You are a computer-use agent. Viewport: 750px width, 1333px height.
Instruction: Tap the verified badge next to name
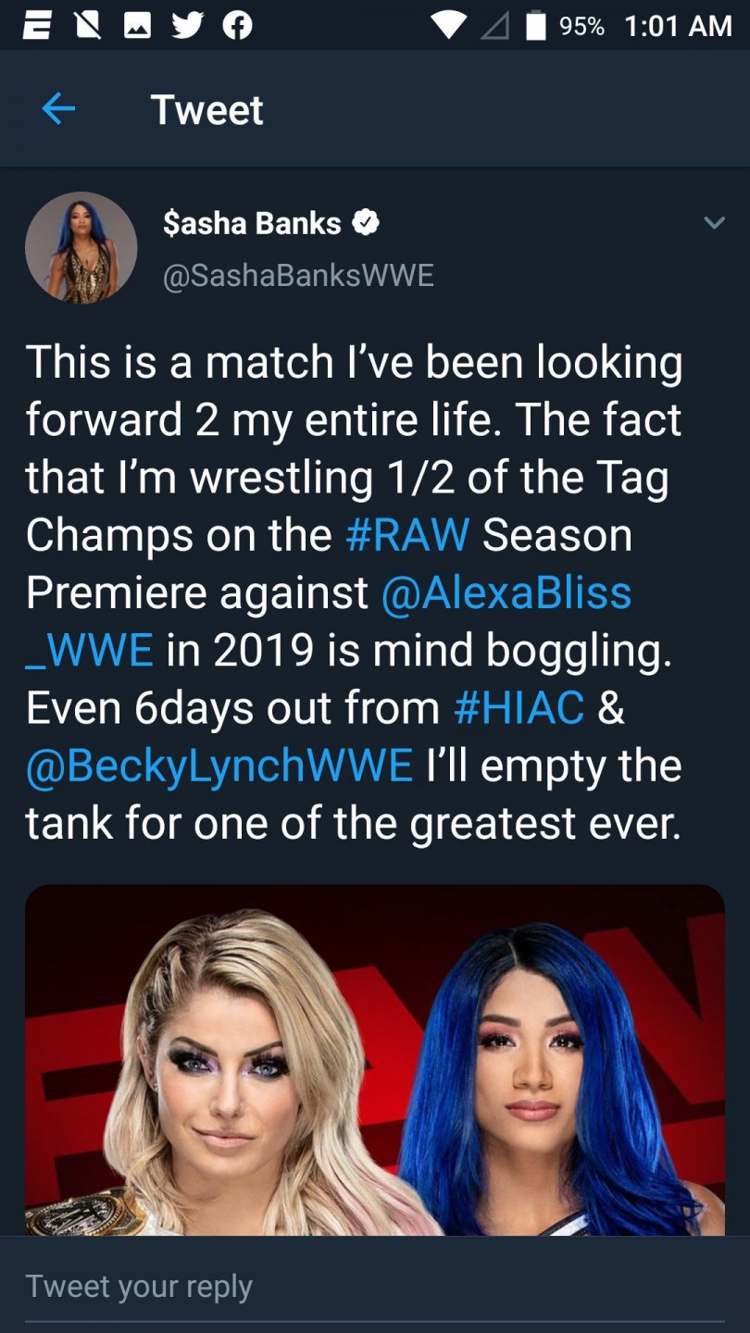[367, 223]
